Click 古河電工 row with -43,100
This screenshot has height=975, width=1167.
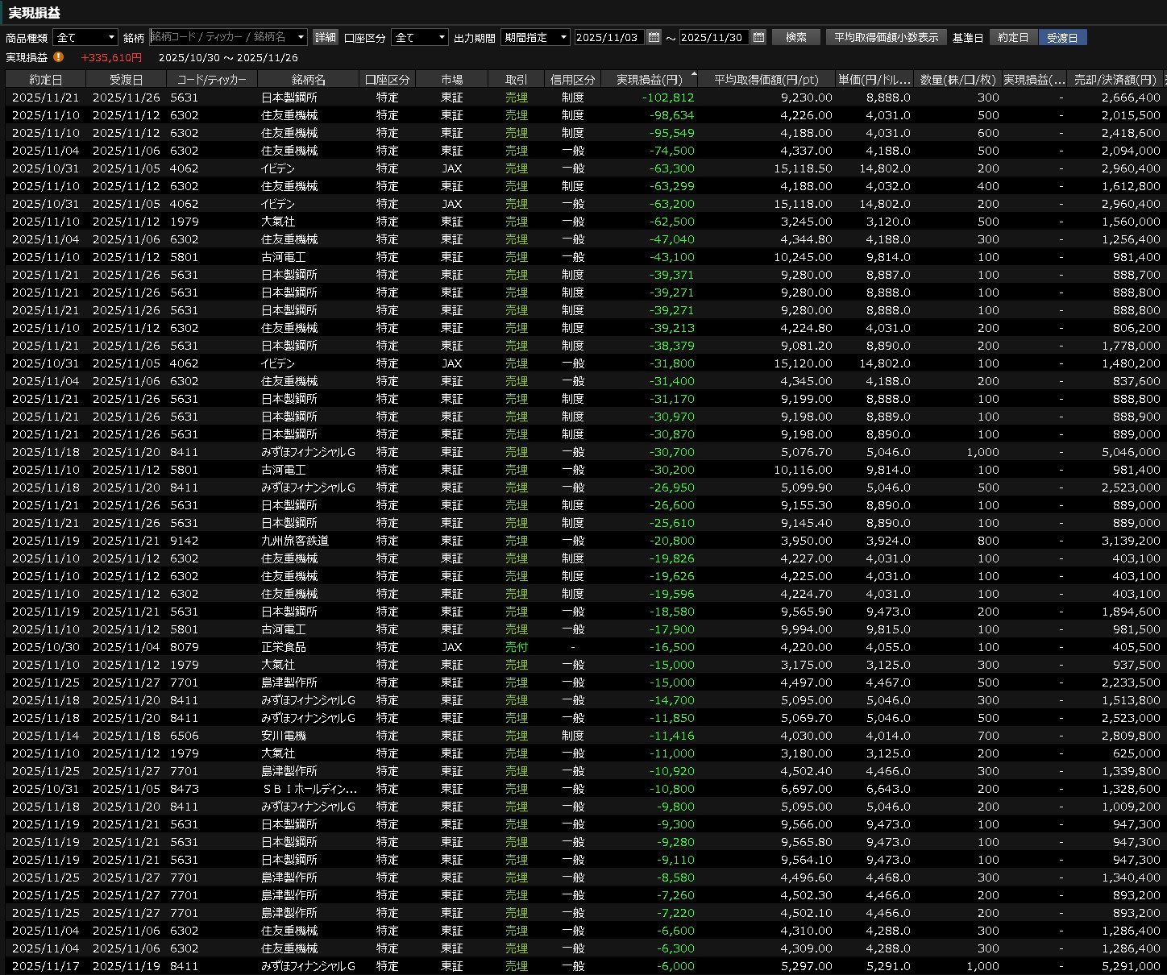coord(583,256)
